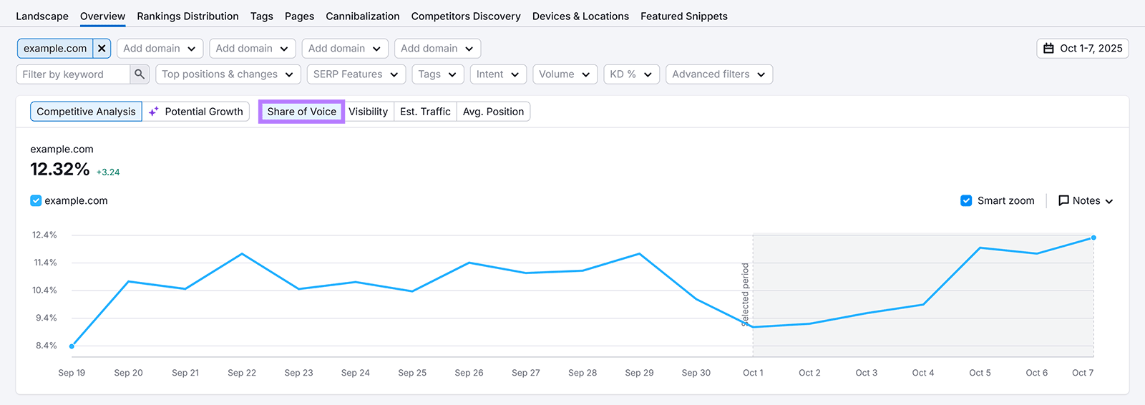
Task: Click the Oct 7 data point on chart
Action: (x=1093, y=238)
